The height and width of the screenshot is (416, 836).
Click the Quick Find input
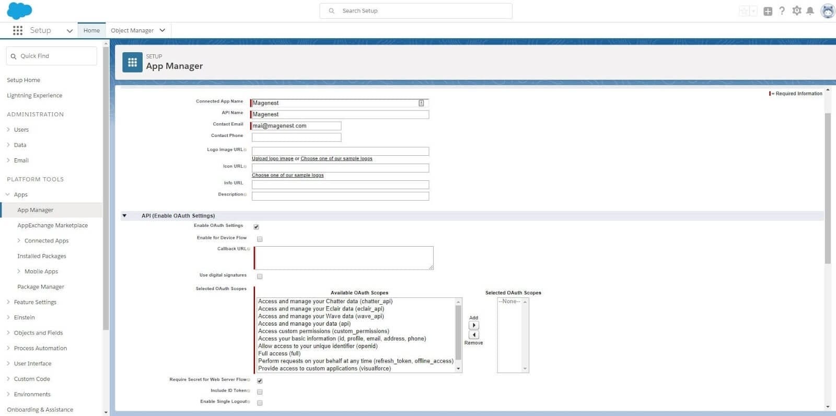pos(51,56)
